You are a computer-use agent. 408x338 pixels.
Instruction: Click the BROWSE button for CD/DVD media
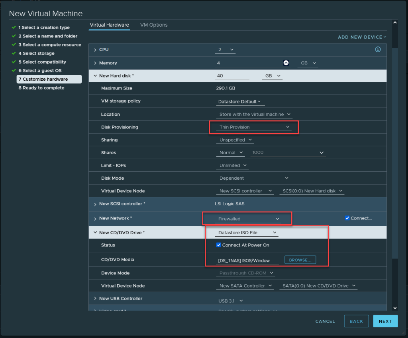[x=300, y=260]
